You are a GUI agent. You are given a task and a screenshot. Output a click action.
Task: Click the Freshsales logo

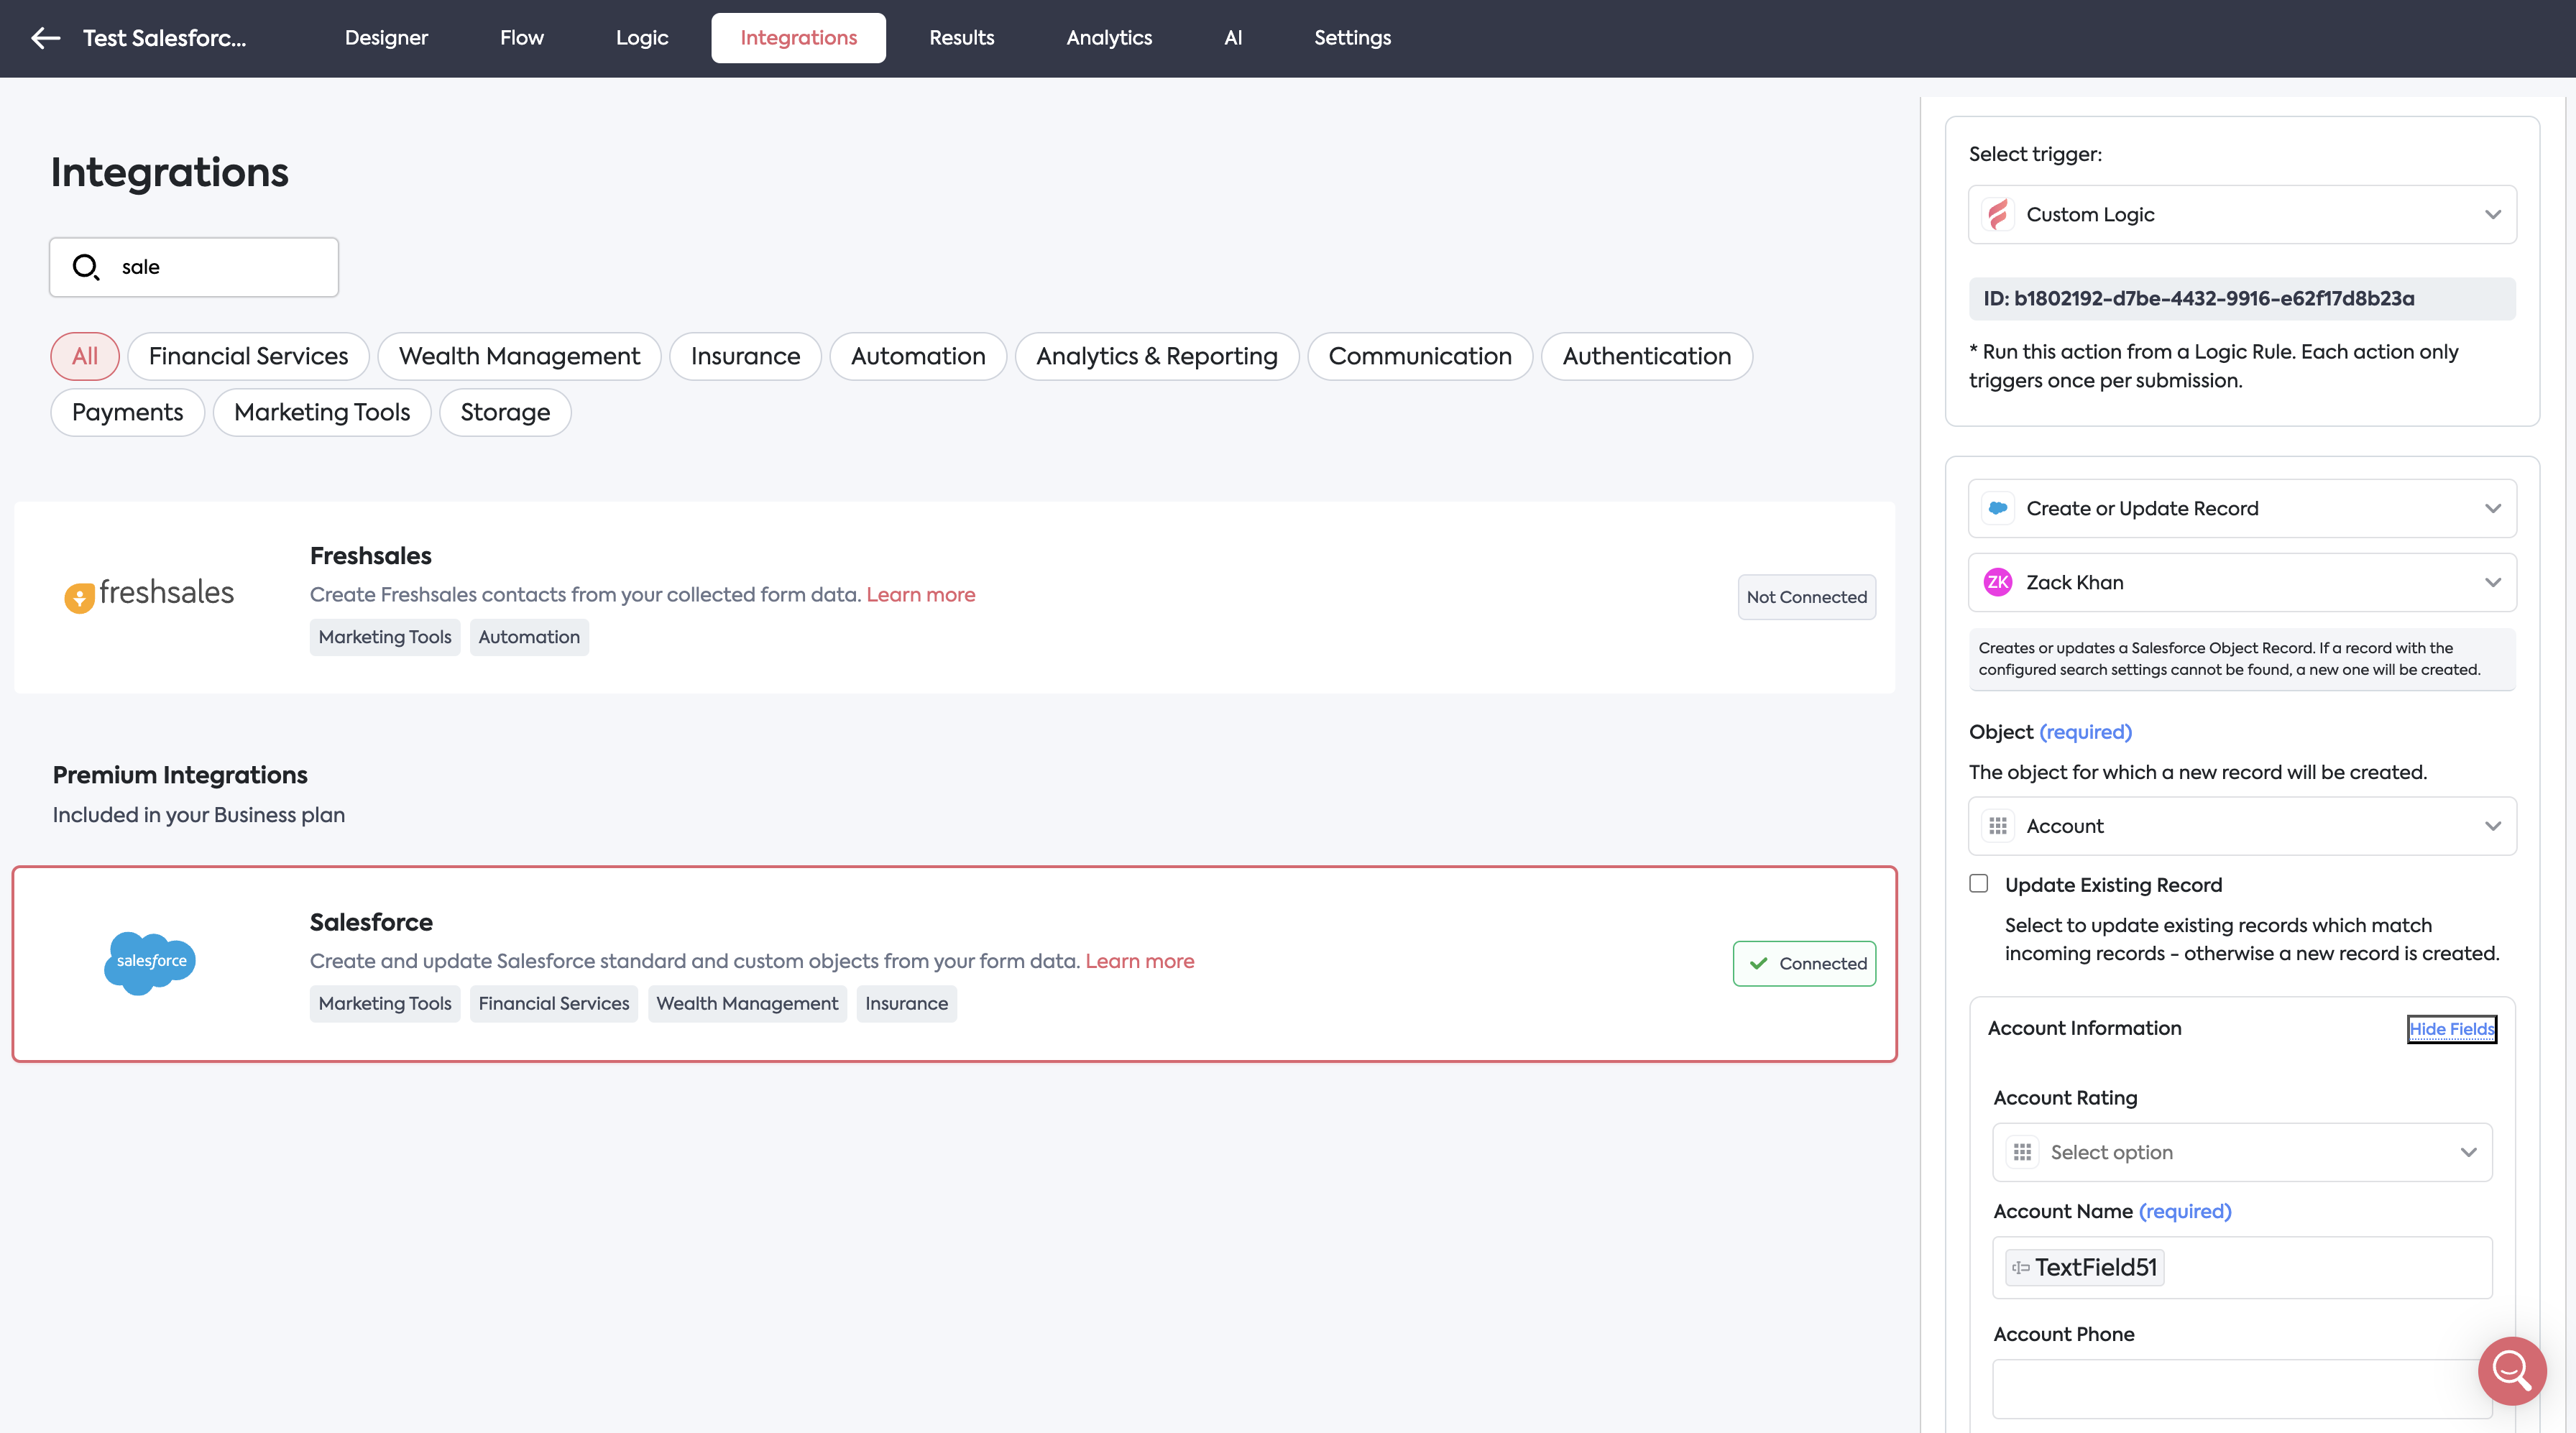click(x=149, y=594)
